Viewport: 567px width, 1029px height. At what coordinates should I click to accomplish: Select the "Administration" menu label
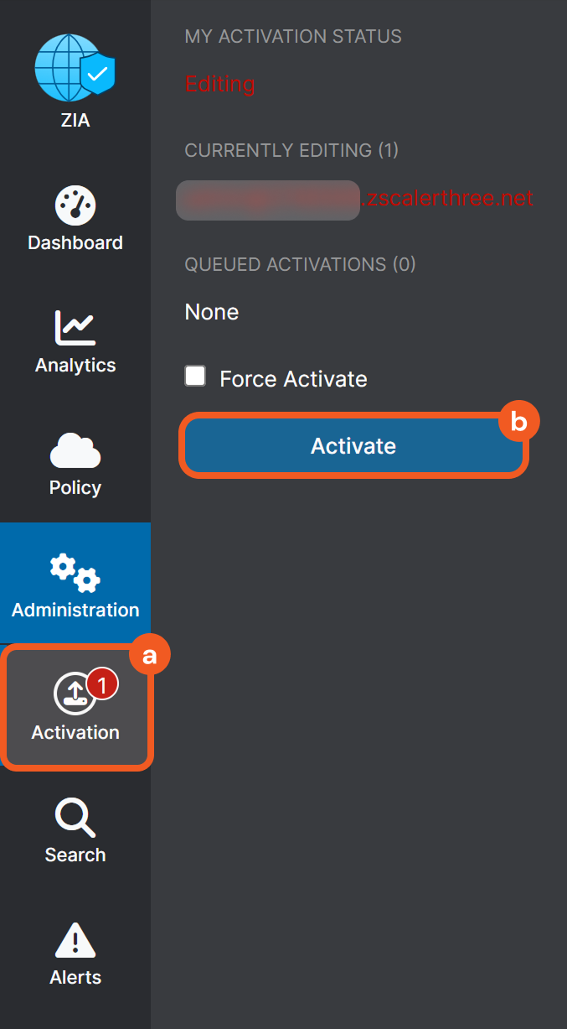pos(75,611)
